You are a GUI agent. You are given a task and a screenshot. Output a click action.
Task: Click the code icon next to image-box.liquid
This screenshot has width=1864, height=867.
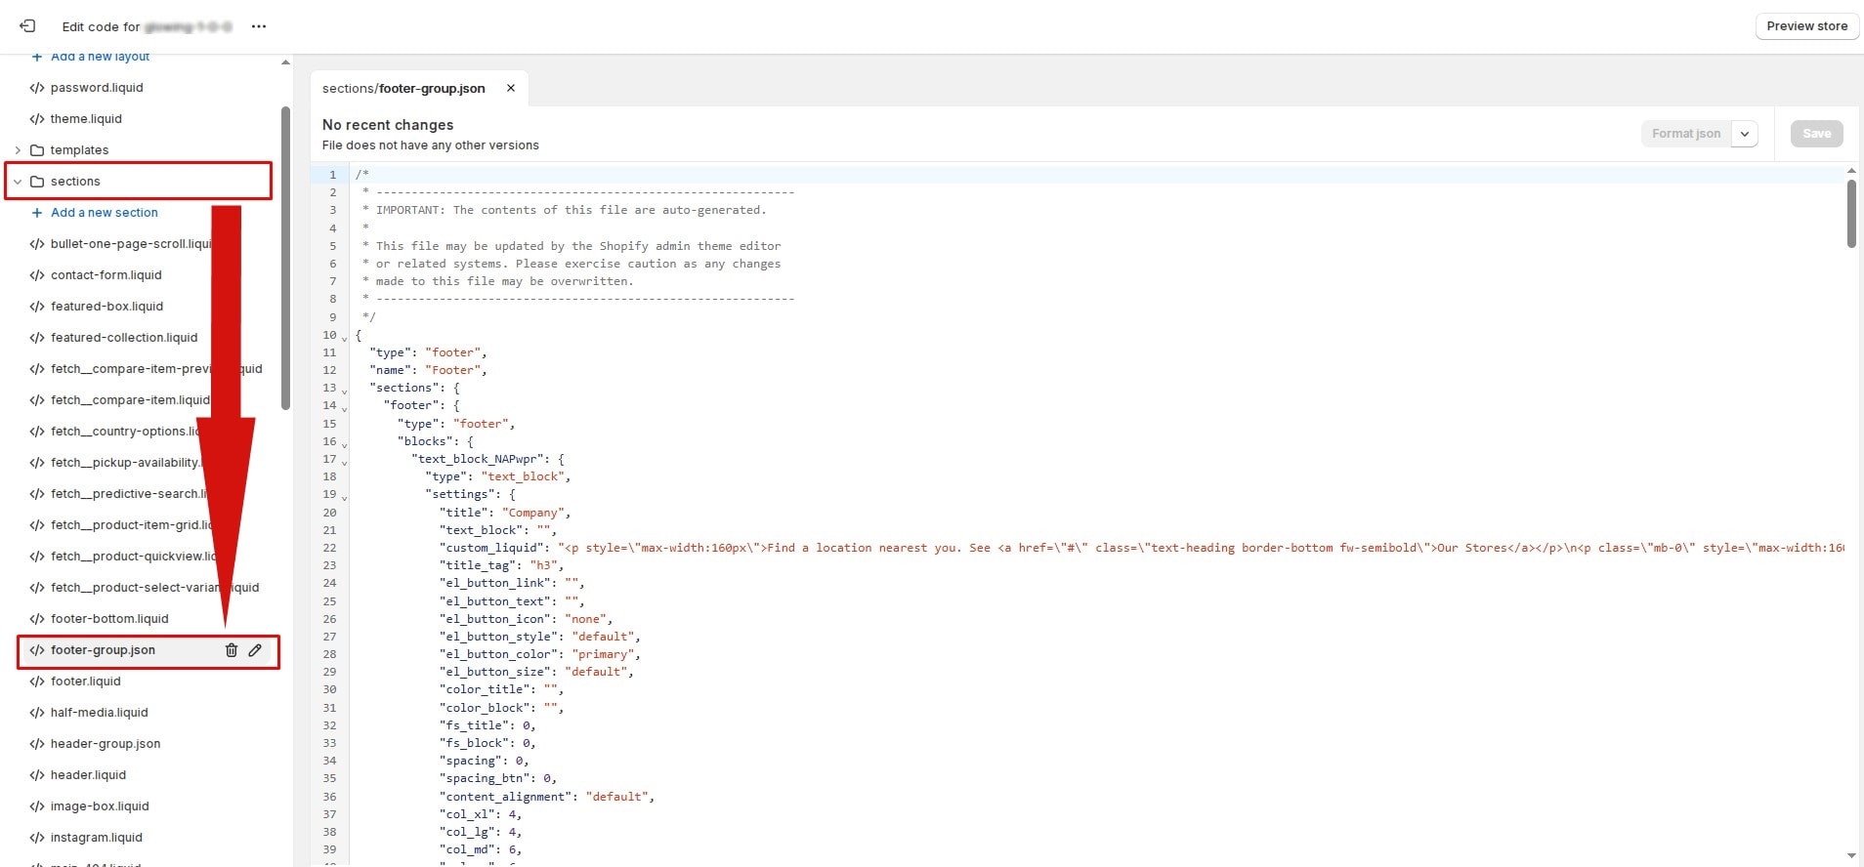[37, 806]
